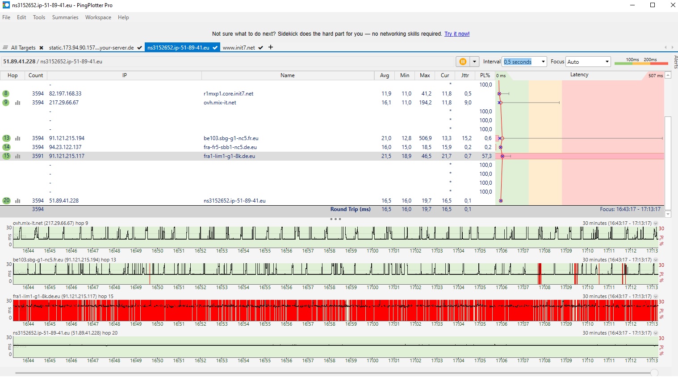678x377 pixels.
Task: Open the vertical Alerts side panel
Action: pos(675,62)
